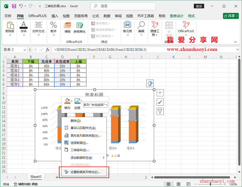Click the Fill paint bucket icon
The image size is (242, 187).
pyautogui.click(x=67, y=102)
